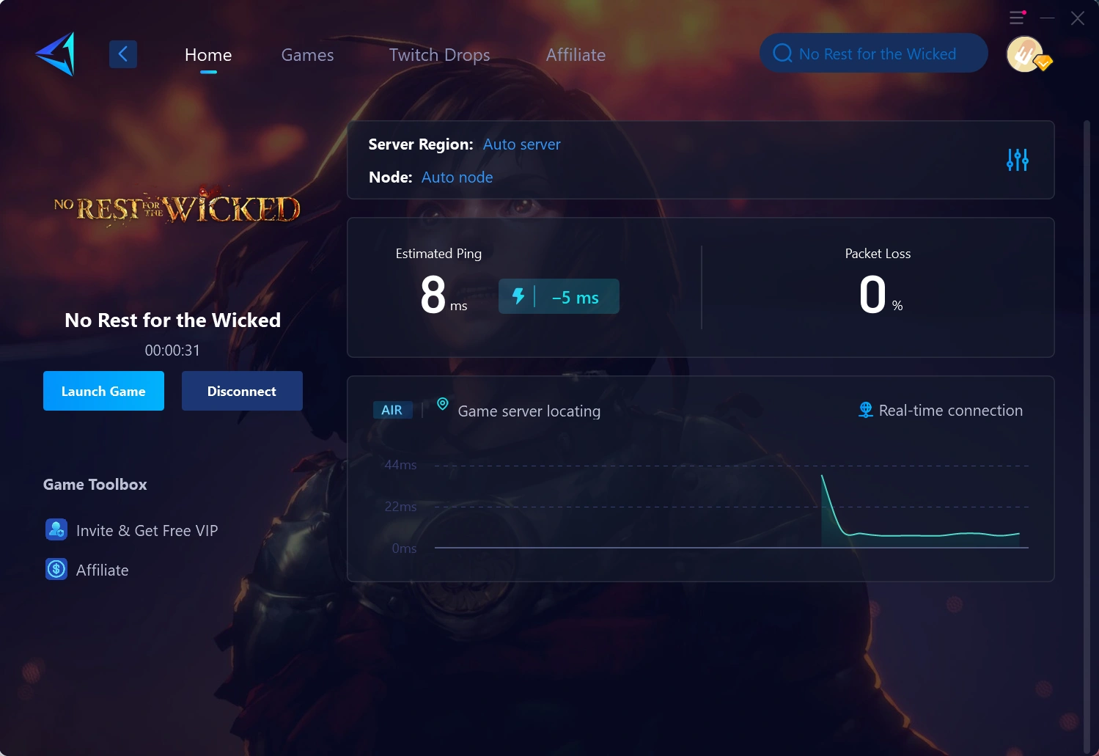Click the Real-time connection globe icon
Screen dimensions: 1099x756
[x=865, y=409]
